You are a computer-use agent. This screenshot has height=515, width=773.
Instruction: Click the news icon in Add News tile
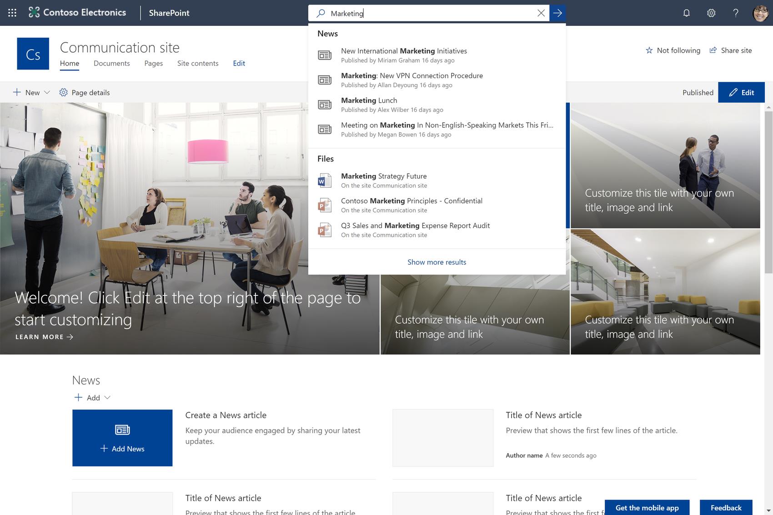(122, 430)
